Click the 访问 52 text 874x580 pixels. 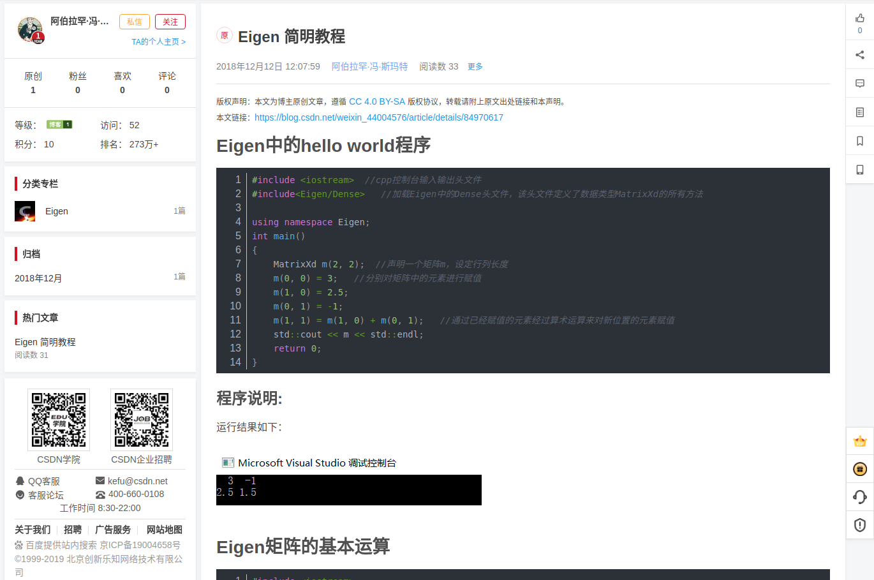click(120, 125)
